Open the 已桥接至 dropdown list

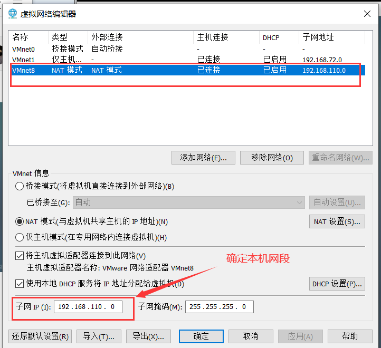(x=189, y=202)
